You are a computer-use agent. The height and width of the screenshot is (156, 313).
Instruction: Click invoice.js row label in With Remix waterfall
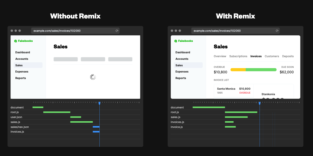click(177, 127)
